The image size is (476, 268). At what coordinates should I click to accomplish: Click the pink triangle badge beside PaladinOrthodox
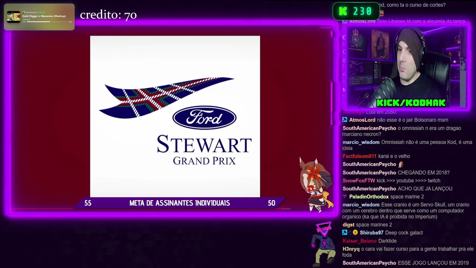click(x=345, y=197)
